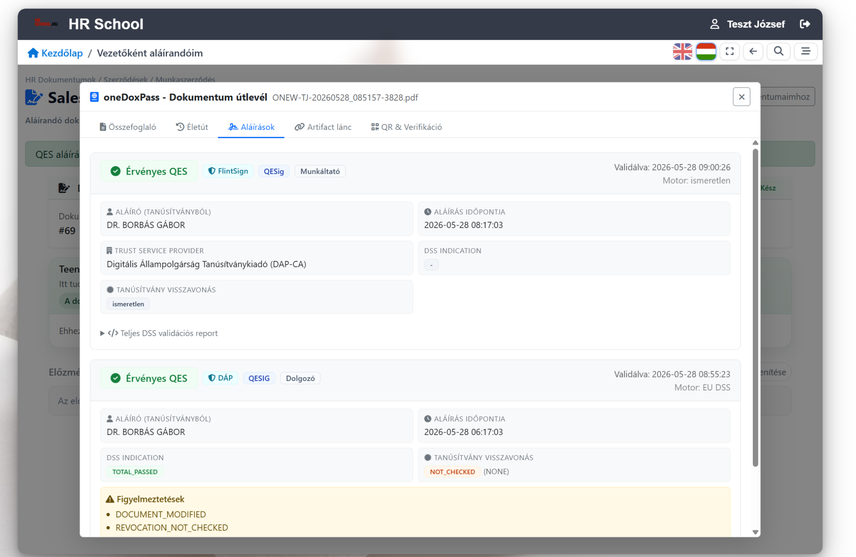
Task: Switch to Hungarian language flag
Action: 706,51
